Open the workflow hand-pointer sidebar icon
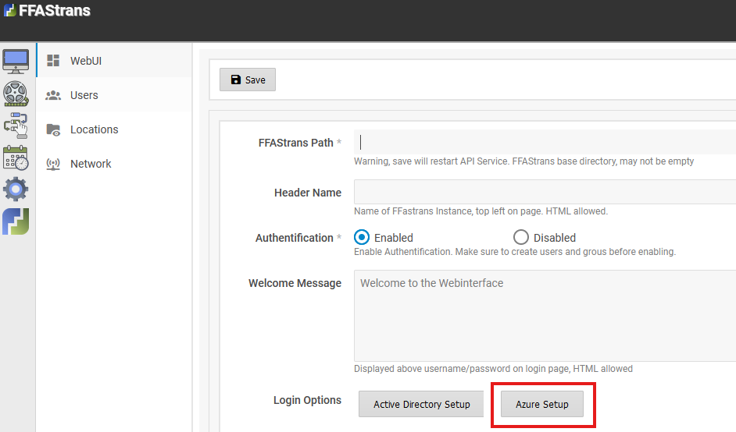This screenshot has width=736, height=432. pos(16,125)
